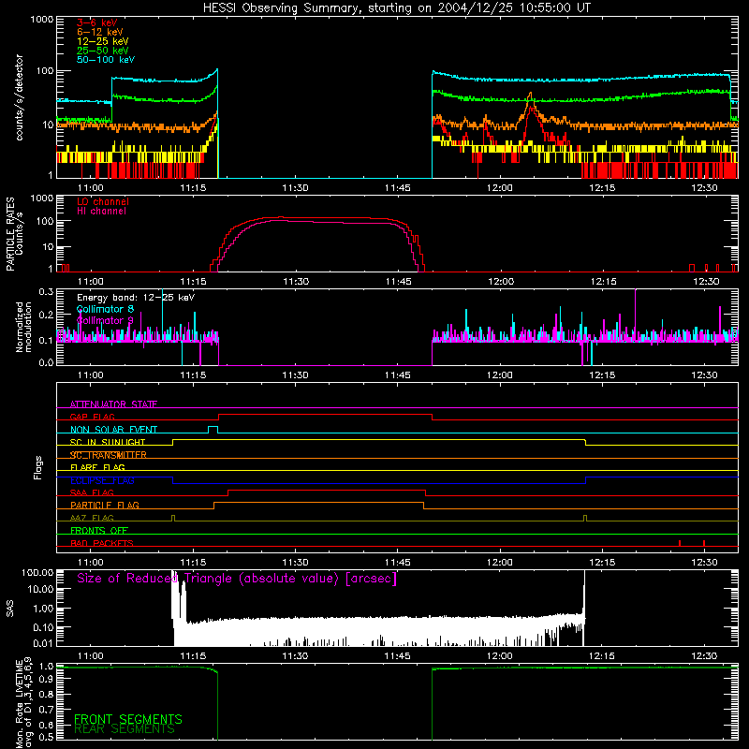Click the FLARE_FLAG label
Screen dimensions: 749x749
point(97,467)
